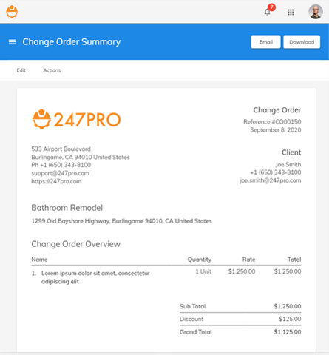Viewport: 329px width, 355px height.
Task: Click the $1,125.00 grand total amount
Action: 288,332
